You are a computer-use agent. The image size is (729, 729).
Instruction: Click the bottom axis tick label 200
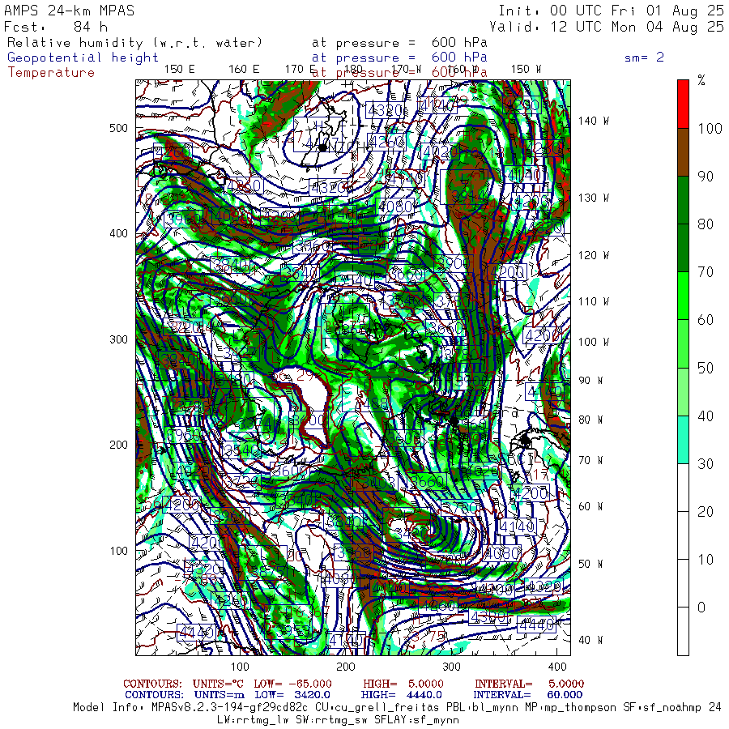345,667
